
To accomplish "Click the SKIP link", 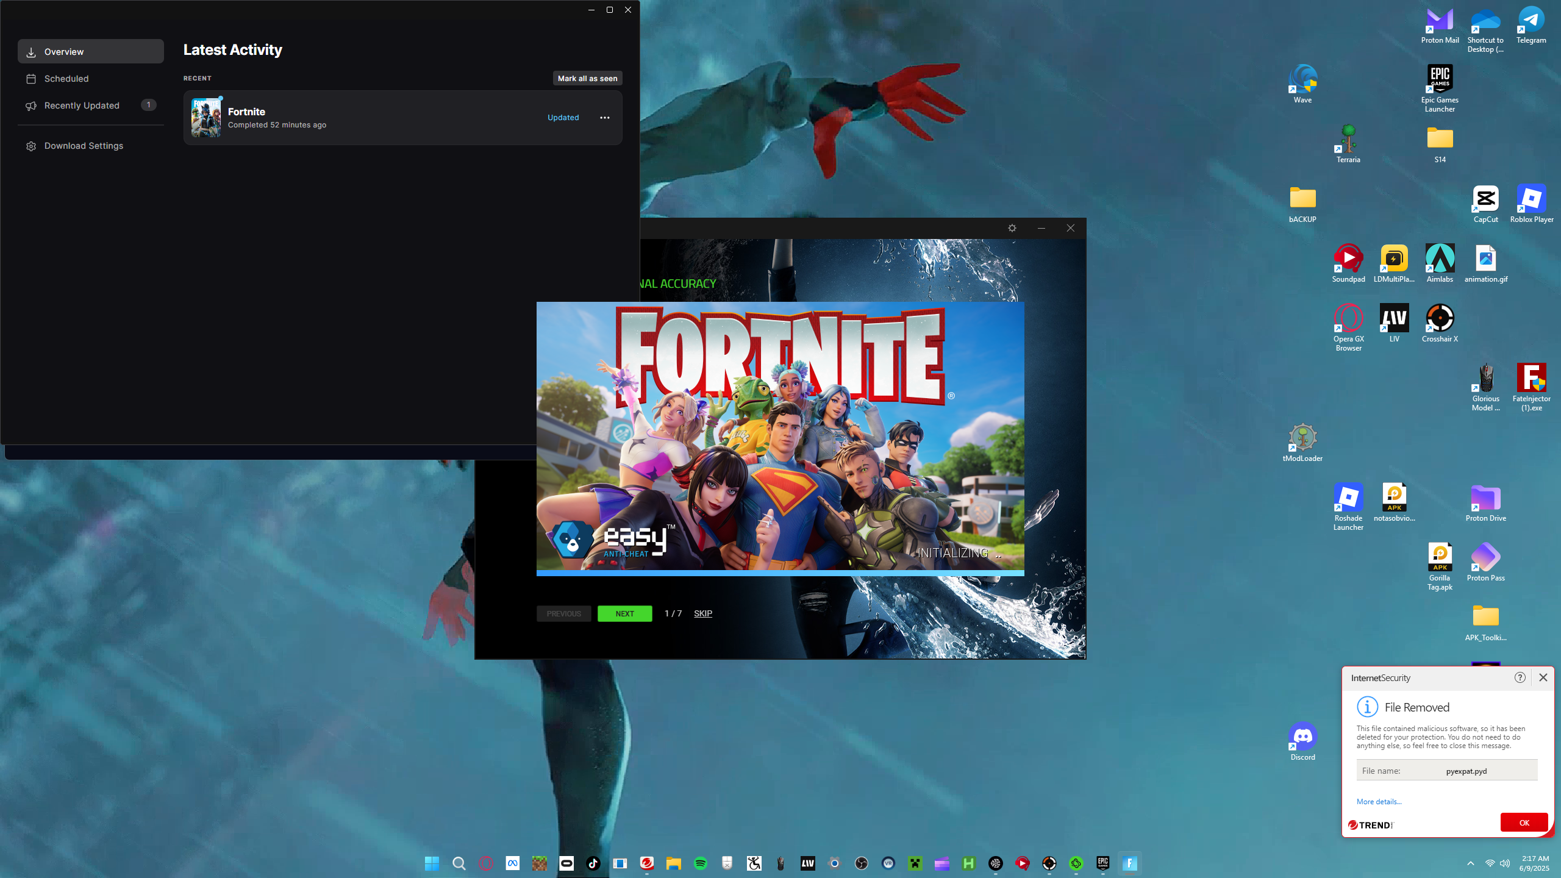I will (x=702, y=613).
